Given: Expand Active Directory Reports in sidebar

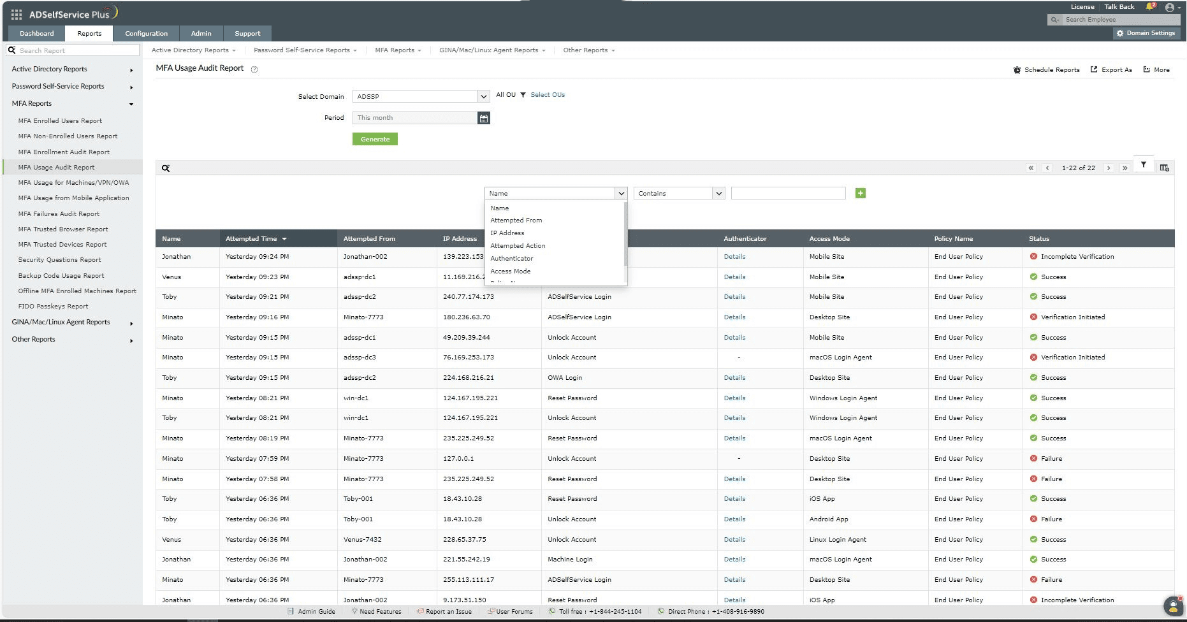Looking at the screenshot, I should 72,69.
